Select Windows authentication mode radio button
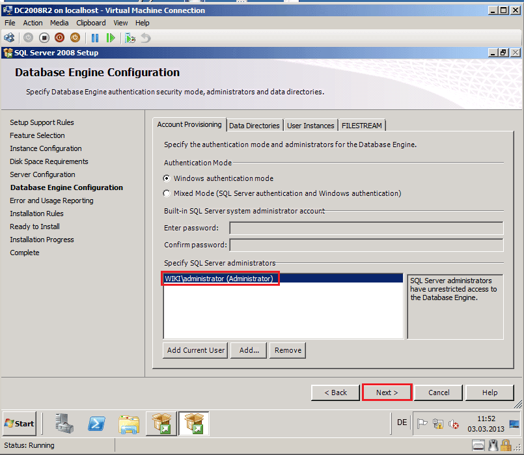524x455 pixels. (x=167, y=178)
